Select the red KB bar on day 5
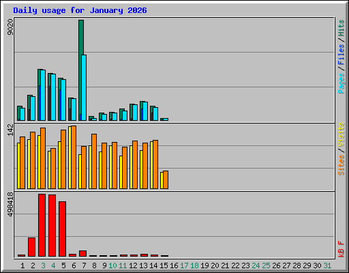This screenshot has height=273, width=349. [x=62, y=229]
